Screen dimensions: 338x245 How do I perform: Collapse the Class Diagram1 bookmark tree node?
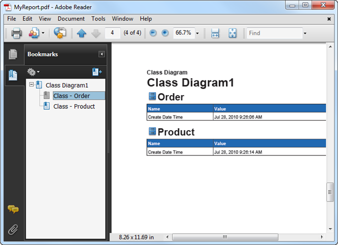click(x=31, y=85)
